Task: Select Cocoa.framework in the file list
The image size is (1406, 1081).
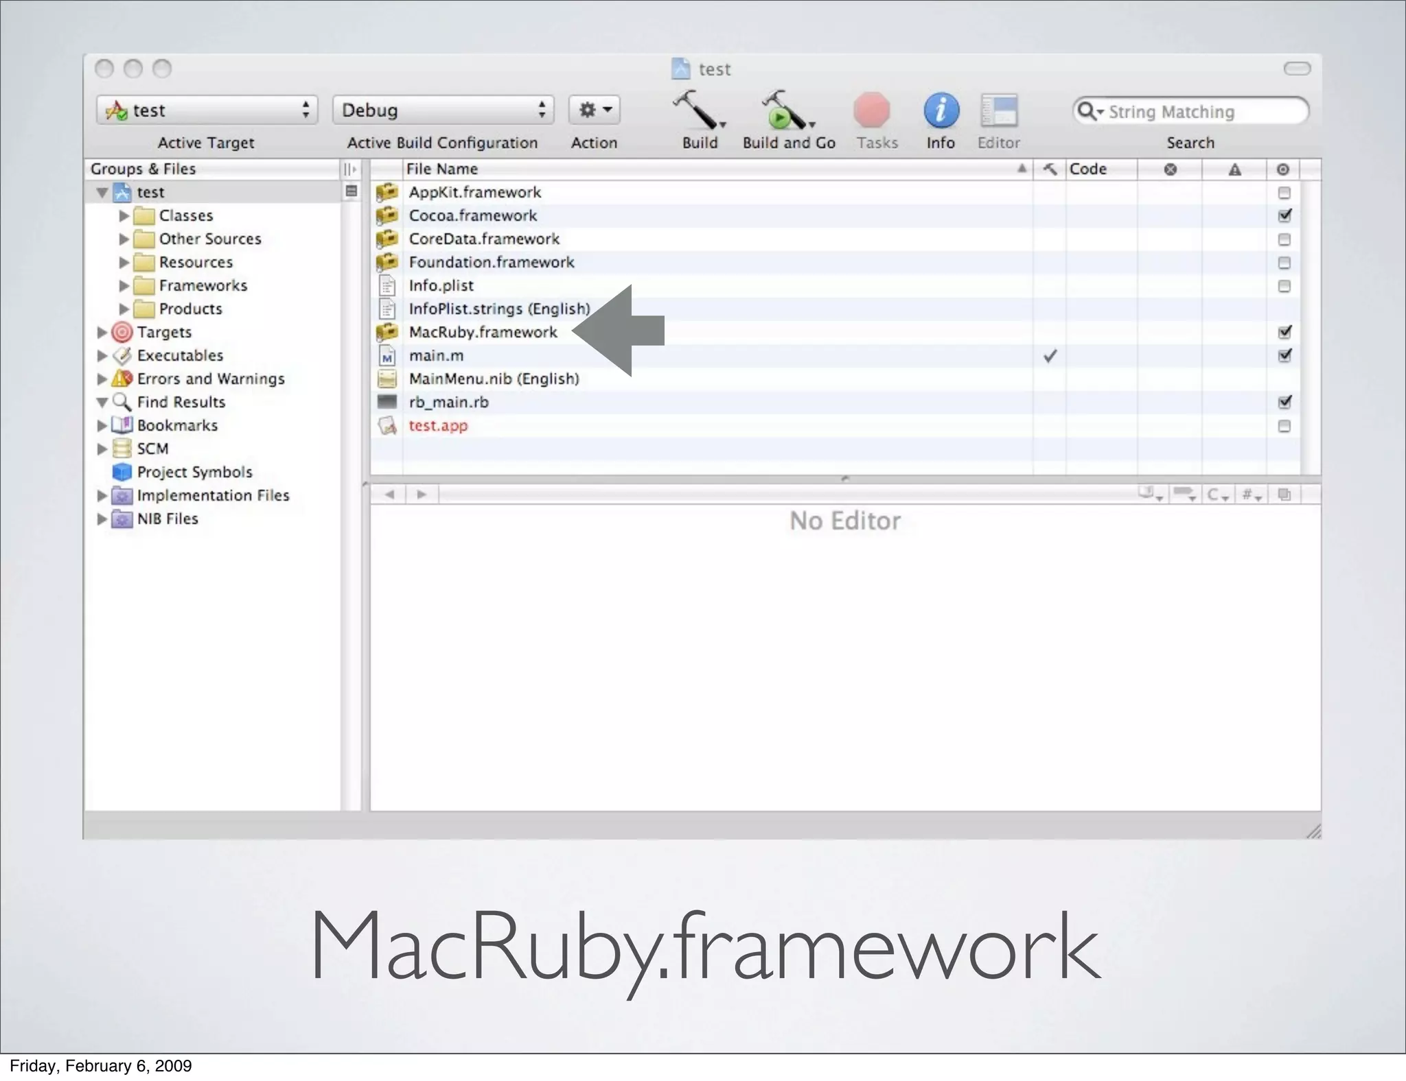Action: point(473,215)
